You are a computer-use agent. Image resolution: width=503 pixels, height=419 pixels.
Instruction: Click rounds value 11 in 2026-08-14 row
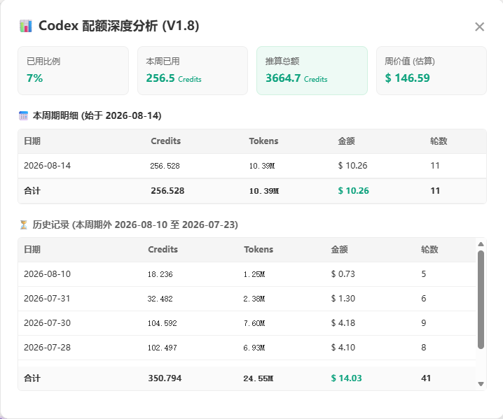[434, 166]
